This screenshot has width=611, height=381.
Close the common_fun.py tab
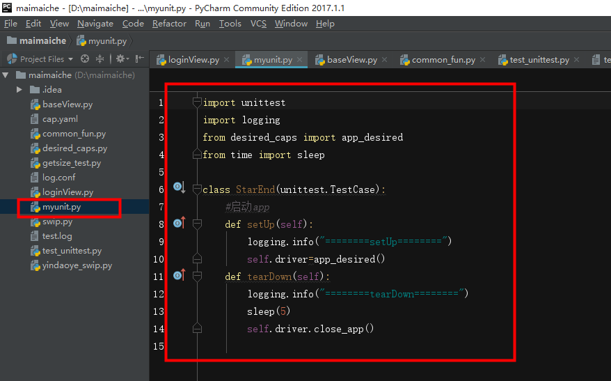(x=482, y=60)
